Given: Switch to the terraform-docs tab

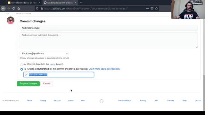Looking at the screenshot, I should click(x=24, y=3).
